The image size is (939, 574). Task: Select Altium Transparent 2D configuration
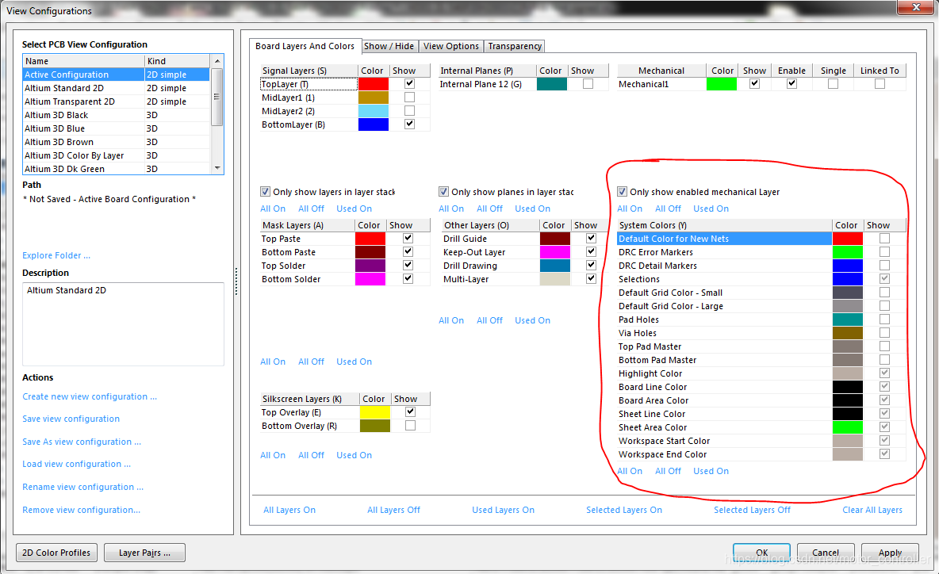(116, 101)
